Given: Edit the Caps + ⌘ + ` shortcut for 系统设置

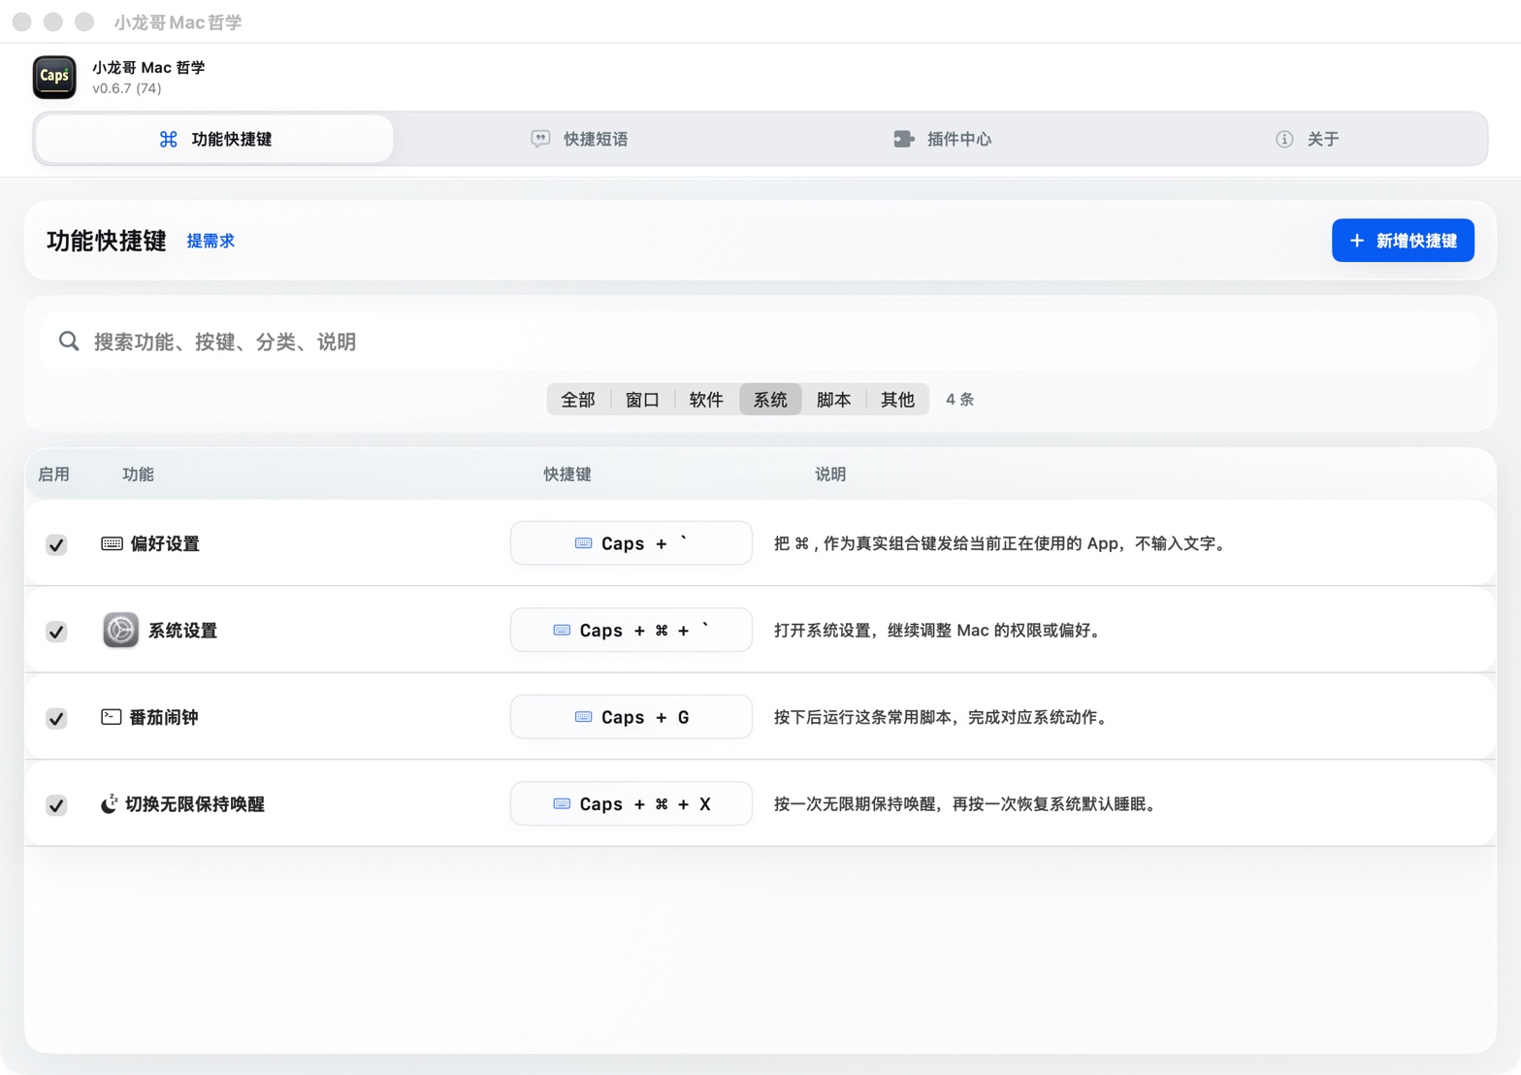Looking at the screenshot, I should (x=631, y=631).
